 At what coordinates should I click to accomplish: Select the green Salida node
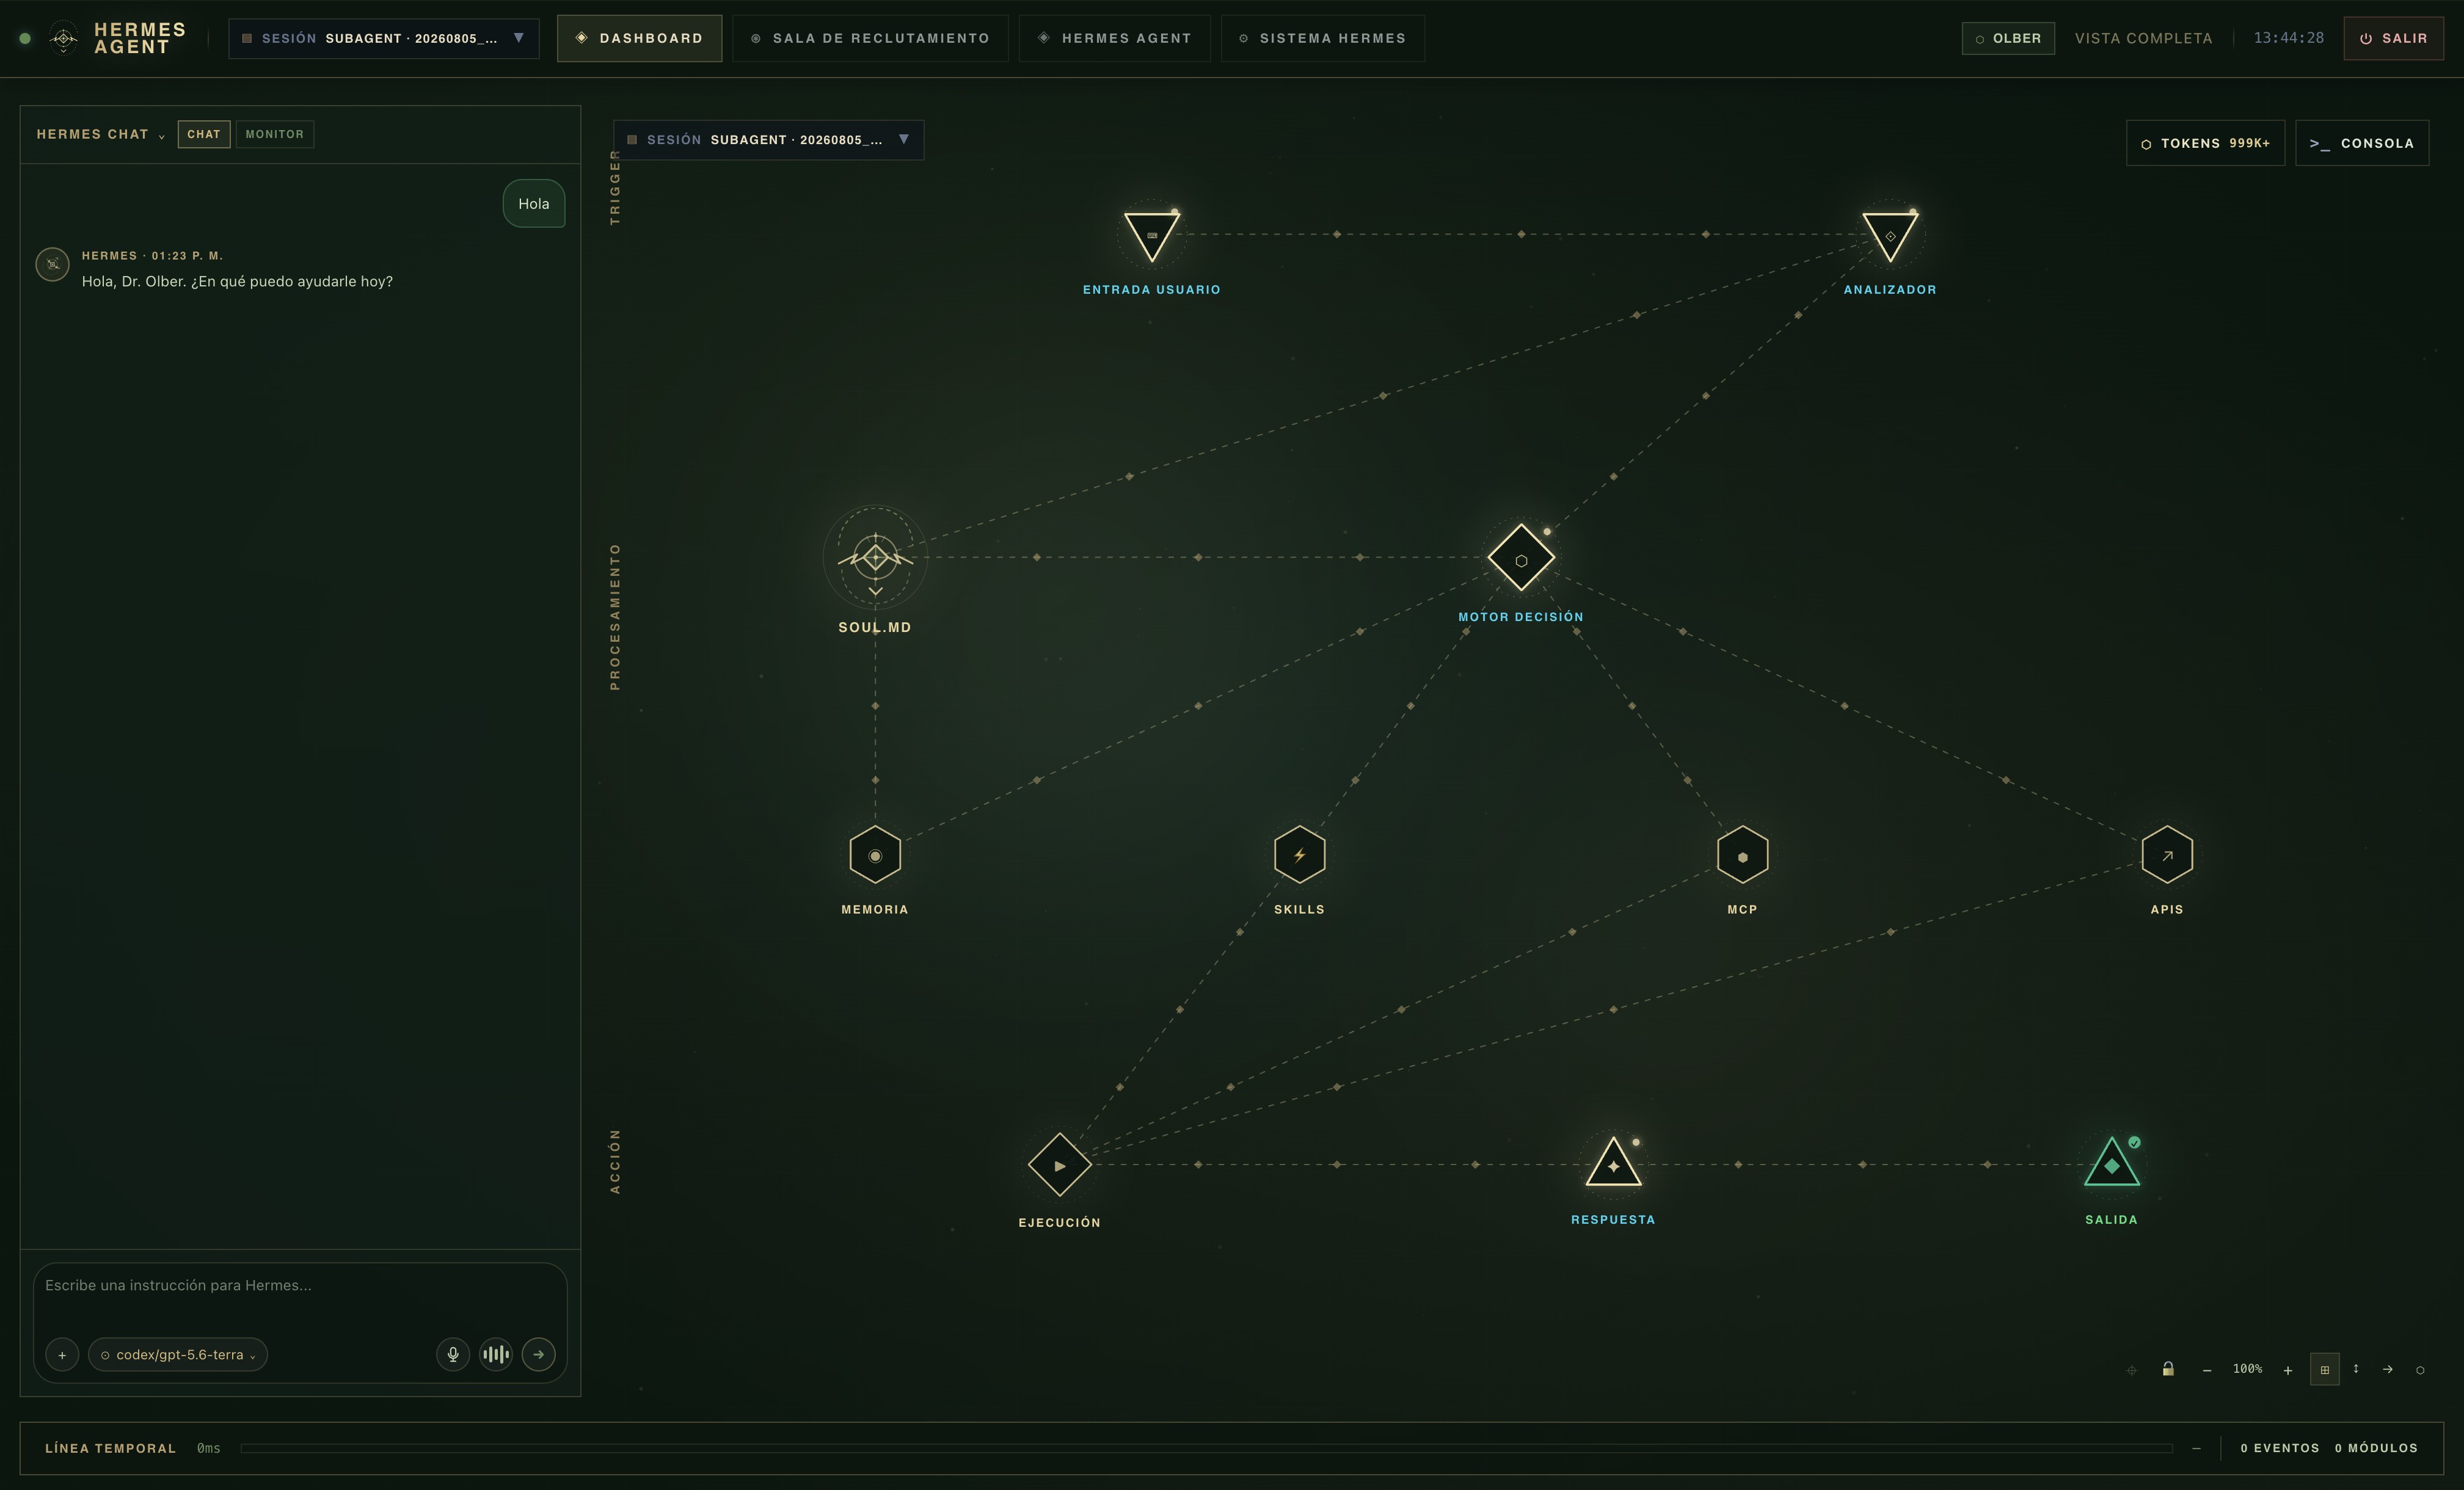(x=2111, y=1164)
